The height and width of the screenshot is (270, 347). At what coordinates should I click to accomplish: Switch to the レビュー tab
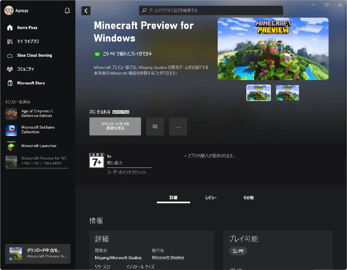[211, 198]
